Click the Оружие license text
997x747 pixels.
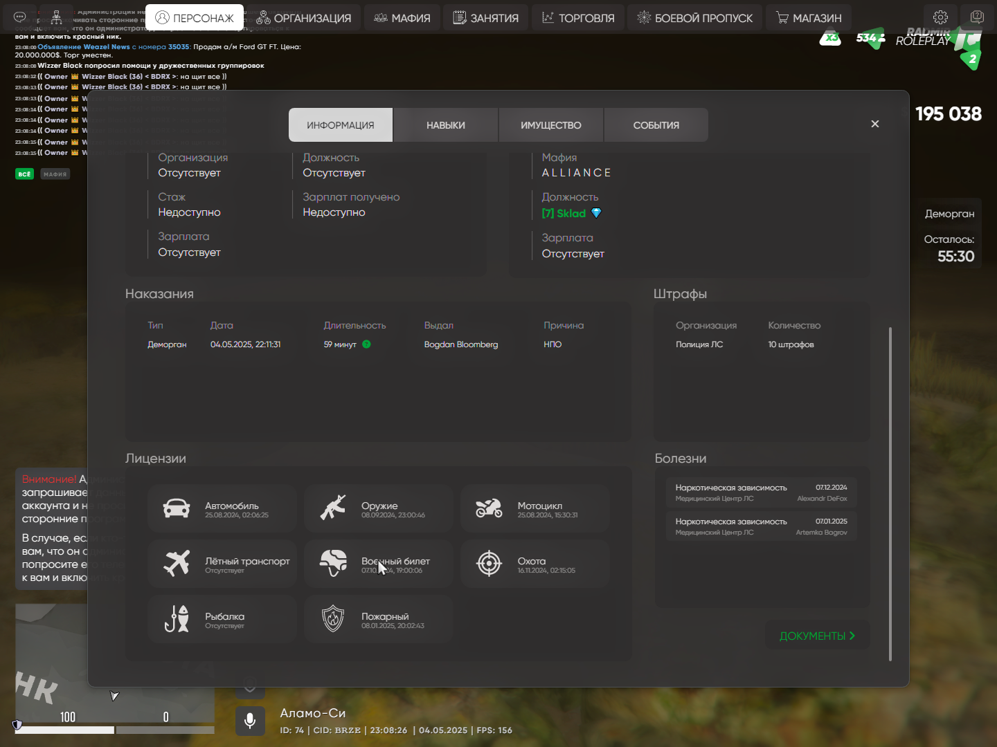[x=379, y=506]
